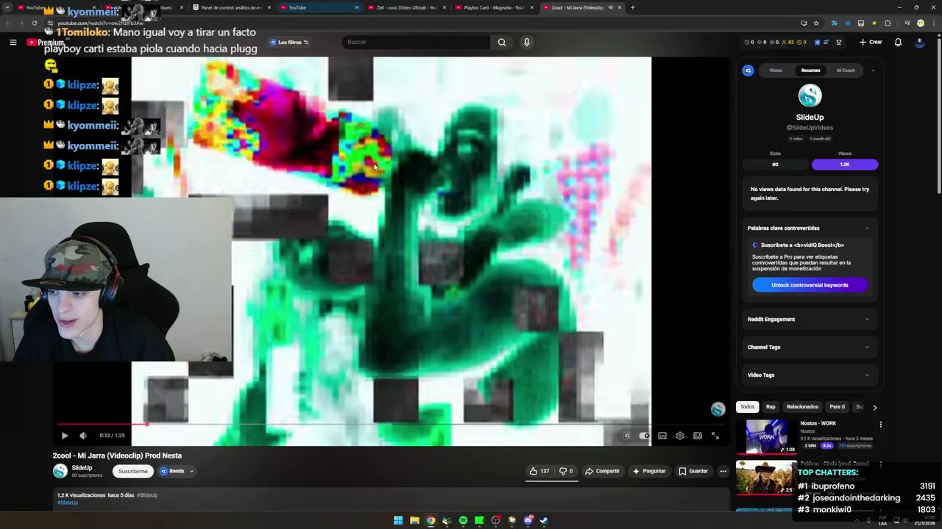Viewport: 942px width, 529px height.
Task: Click the Suscribirme button
Action: (133, 471)
